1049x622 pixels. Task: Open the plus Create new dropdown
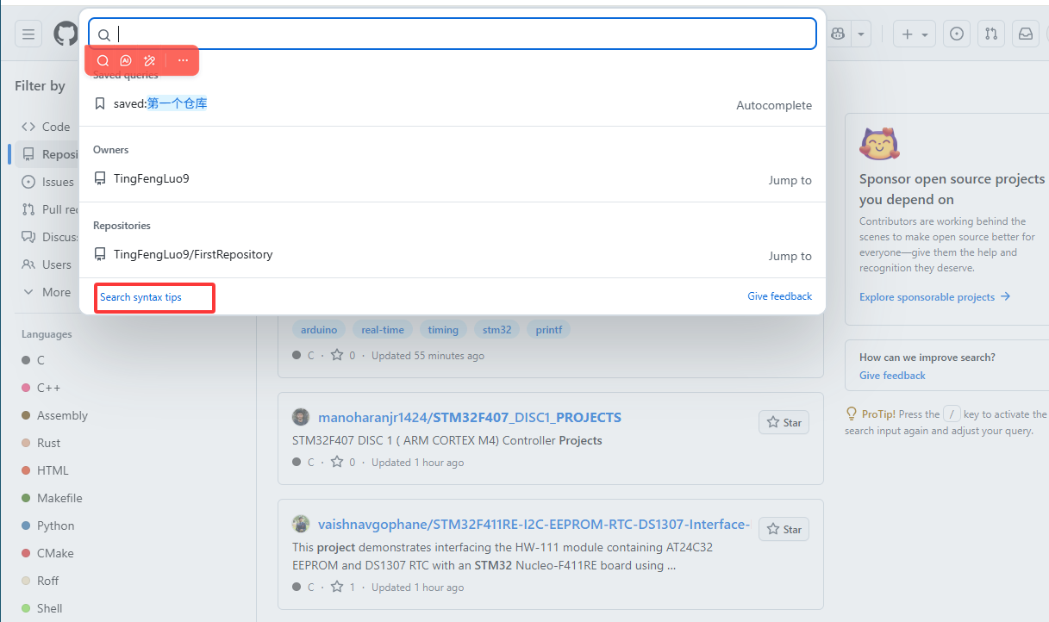tap(914, 34)
